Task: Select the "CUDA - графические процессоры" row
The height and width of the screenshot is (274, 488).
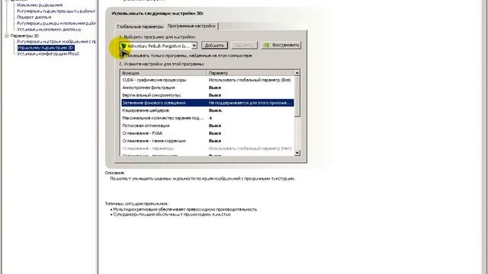Action: (x=207, y=80)
